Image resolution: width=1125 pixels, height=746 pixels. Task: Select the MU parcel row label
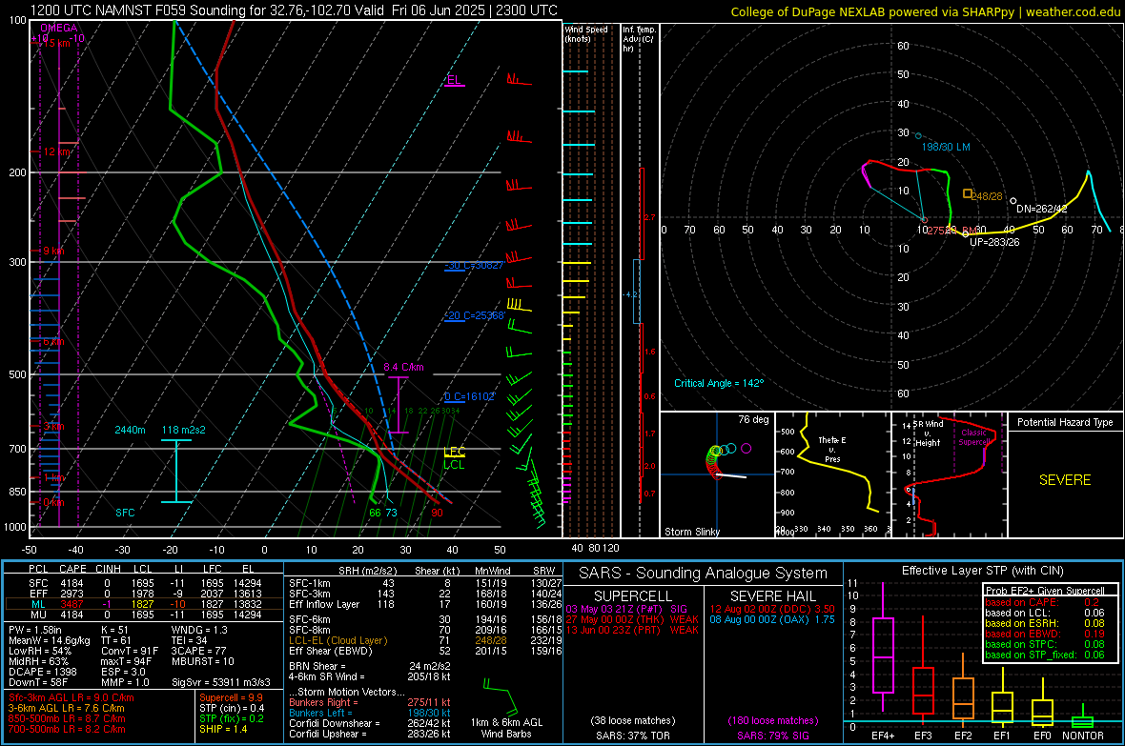pos(38,615)
